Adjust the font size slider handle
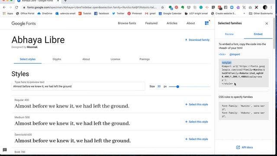The height and width of the screenshot is (156, 277). (x=178, y=87)
